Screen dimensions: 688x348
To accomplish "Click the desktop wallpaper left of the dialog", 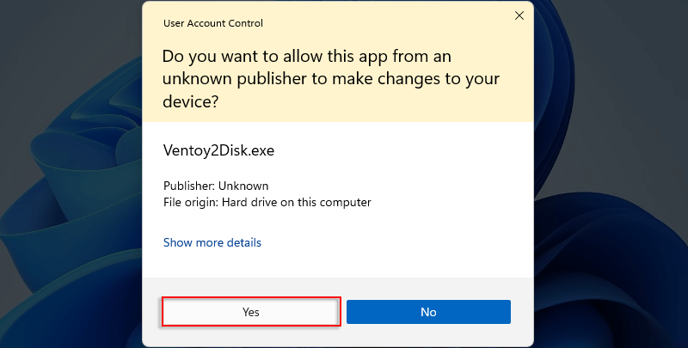I will [x=69, y=172].
